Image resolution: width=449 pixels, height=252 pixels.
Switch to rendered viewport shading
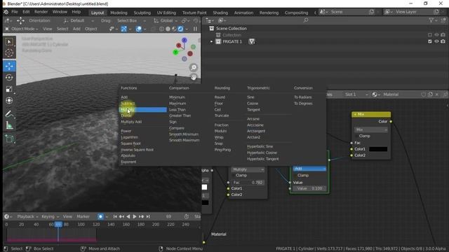tap(180, 29)
